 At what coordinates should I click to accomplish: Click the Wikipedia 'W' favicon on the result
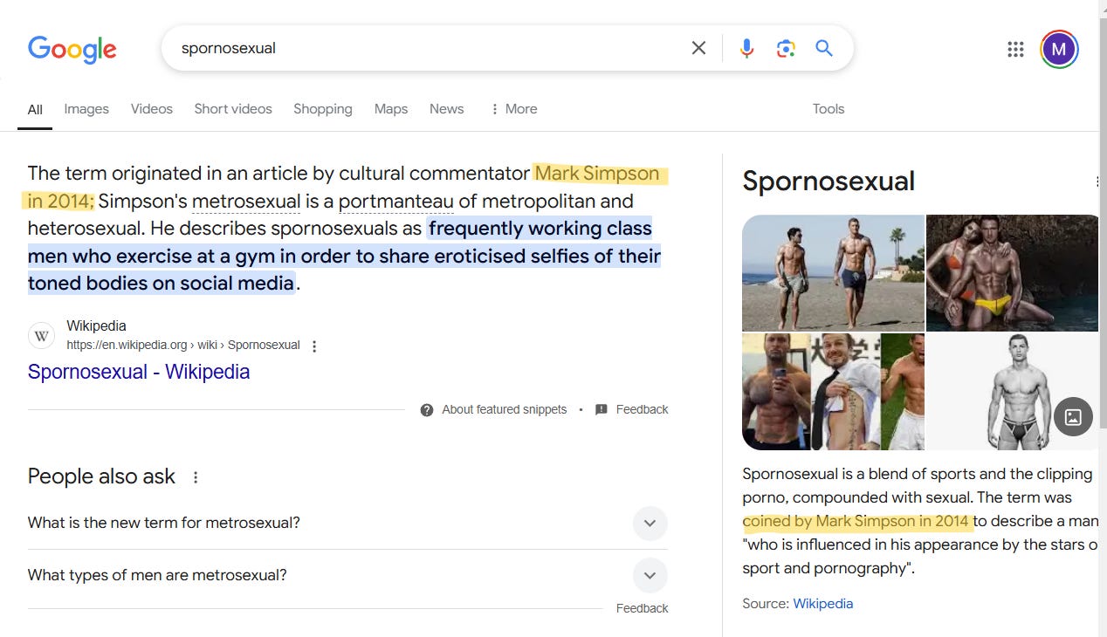click(41, 335)
